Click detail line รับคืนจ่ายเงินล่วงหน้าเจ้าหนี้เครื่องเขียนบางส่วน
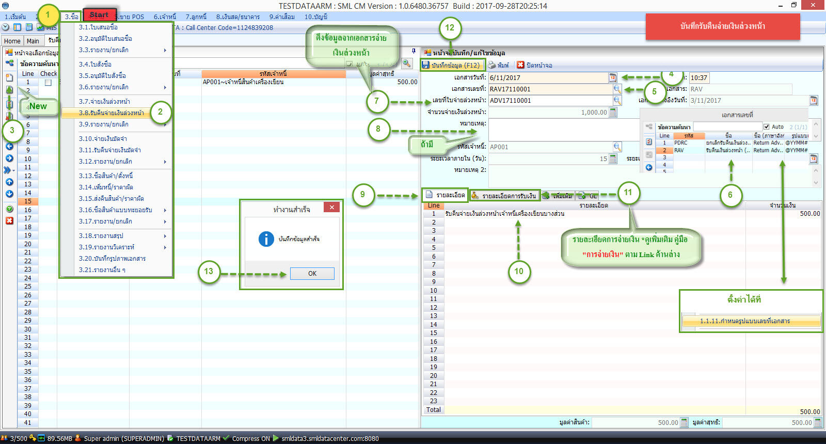The image size is (826, 444). pyautogui.click(x=504, y=213)
